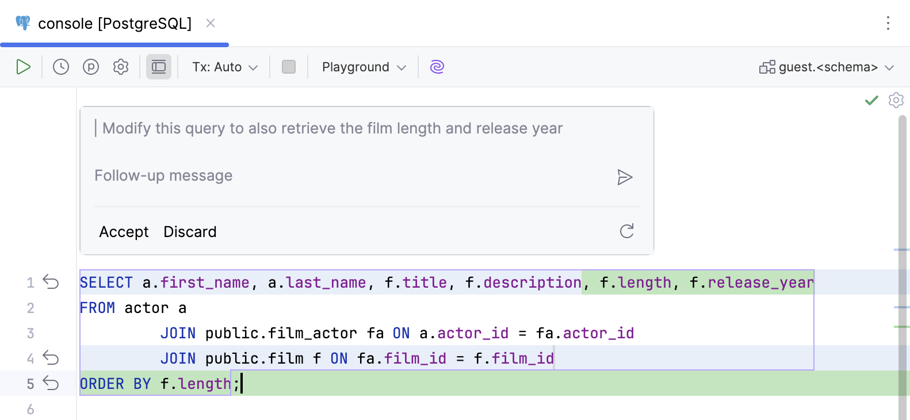Image resolution: width=910 pixels, height=420 pixels.
Task: Revert the change on line 4
Action: (51, 358)
